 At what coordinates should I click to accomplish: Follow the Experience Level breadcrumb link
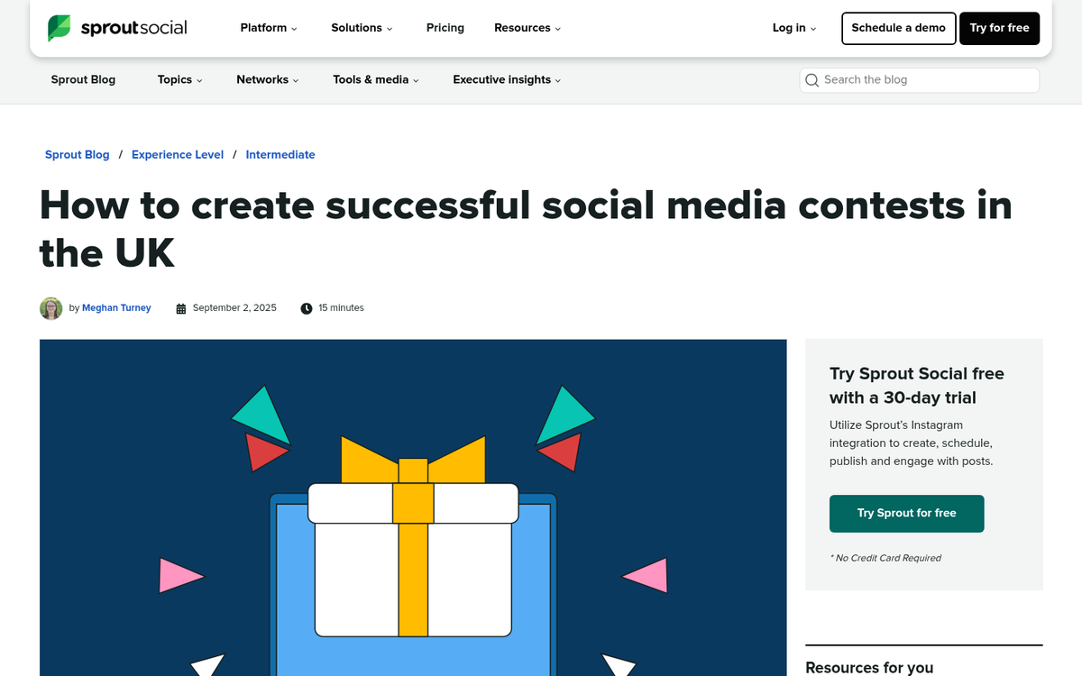click(x=178, y=155)
